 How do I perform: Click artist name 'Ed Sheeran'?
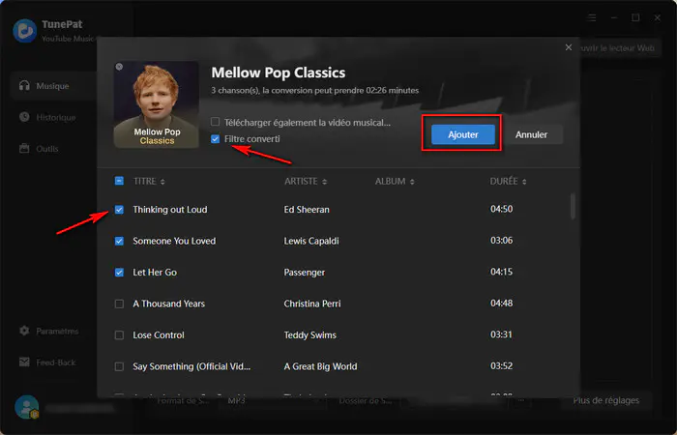[307, 210]
